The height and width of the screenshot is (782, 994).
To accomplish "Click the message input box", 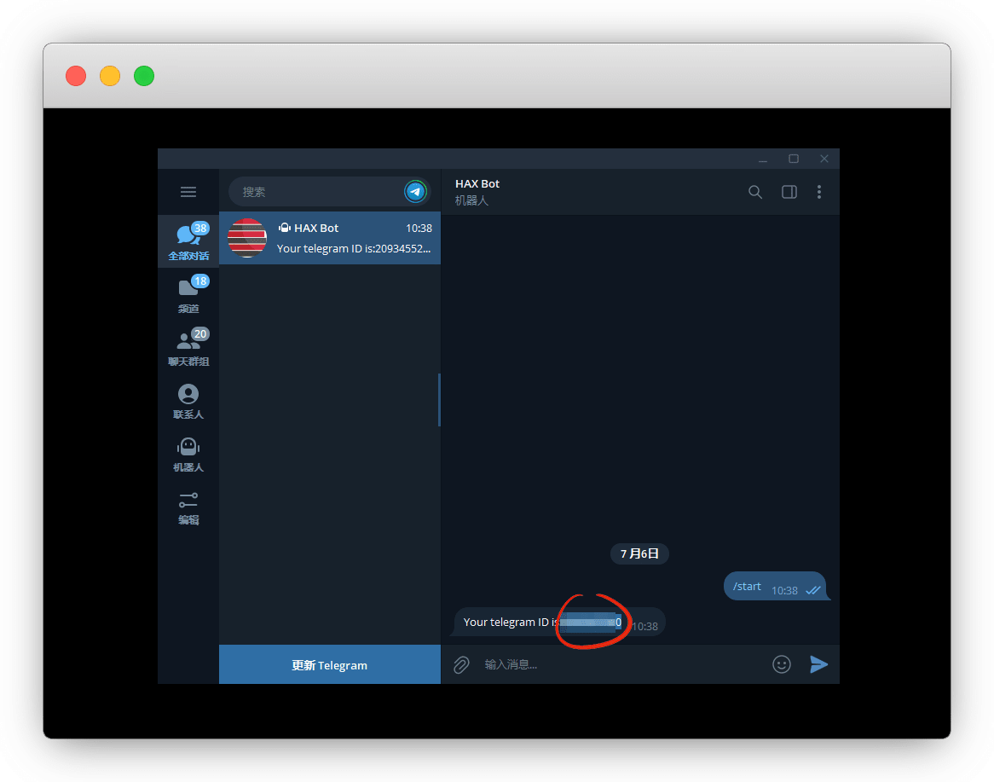I will (622, 664).
